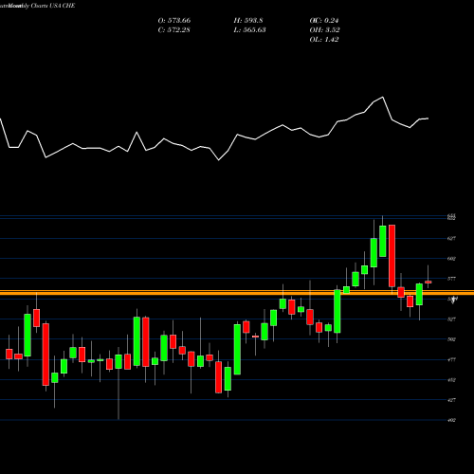Click the 577 price axis label
The height and width of the screenshot is (474, 474).
[451, 279]
